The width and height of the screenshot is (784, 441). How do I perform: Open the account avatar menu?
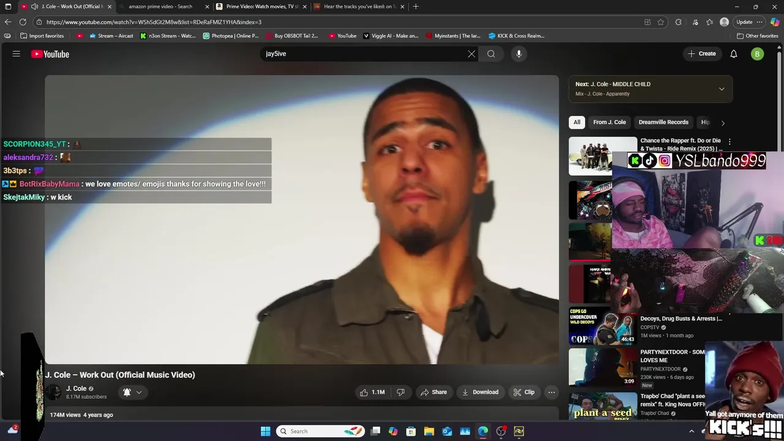(758, 54)
